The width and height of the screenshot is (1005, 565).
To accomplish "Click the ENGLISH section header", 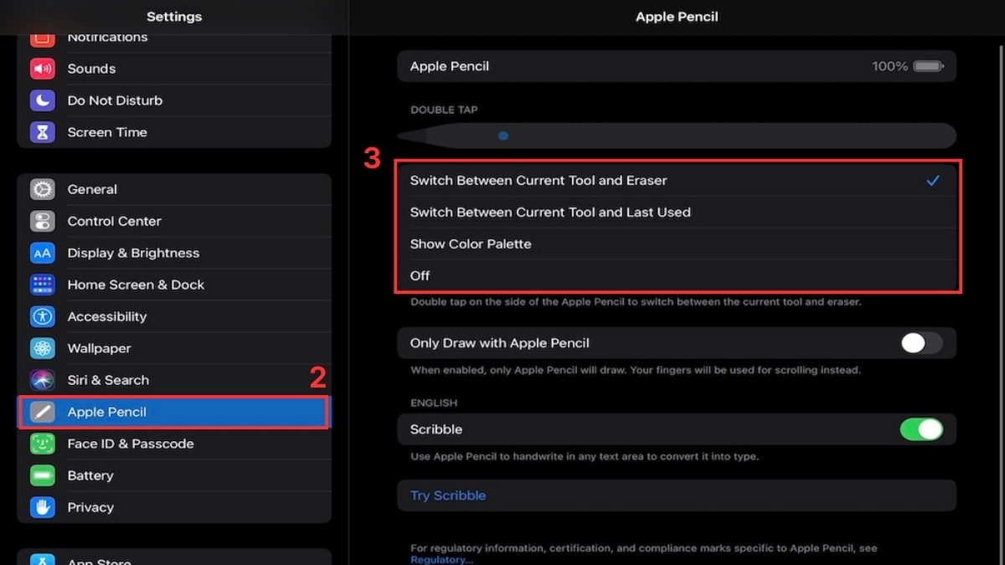I will click(x=434, y=403).
